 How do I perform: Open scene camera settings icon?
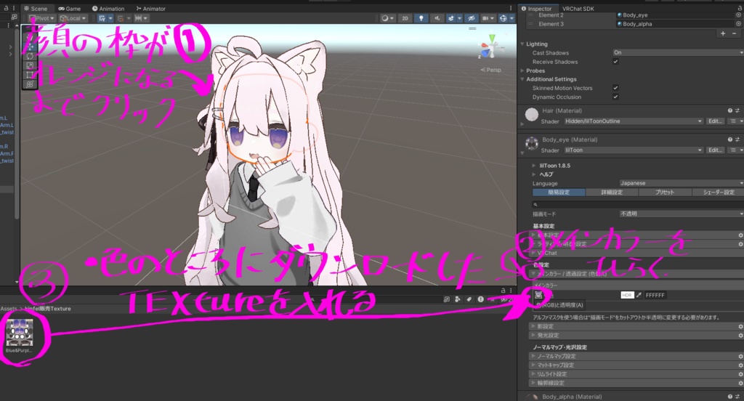(x=488, y=18)
